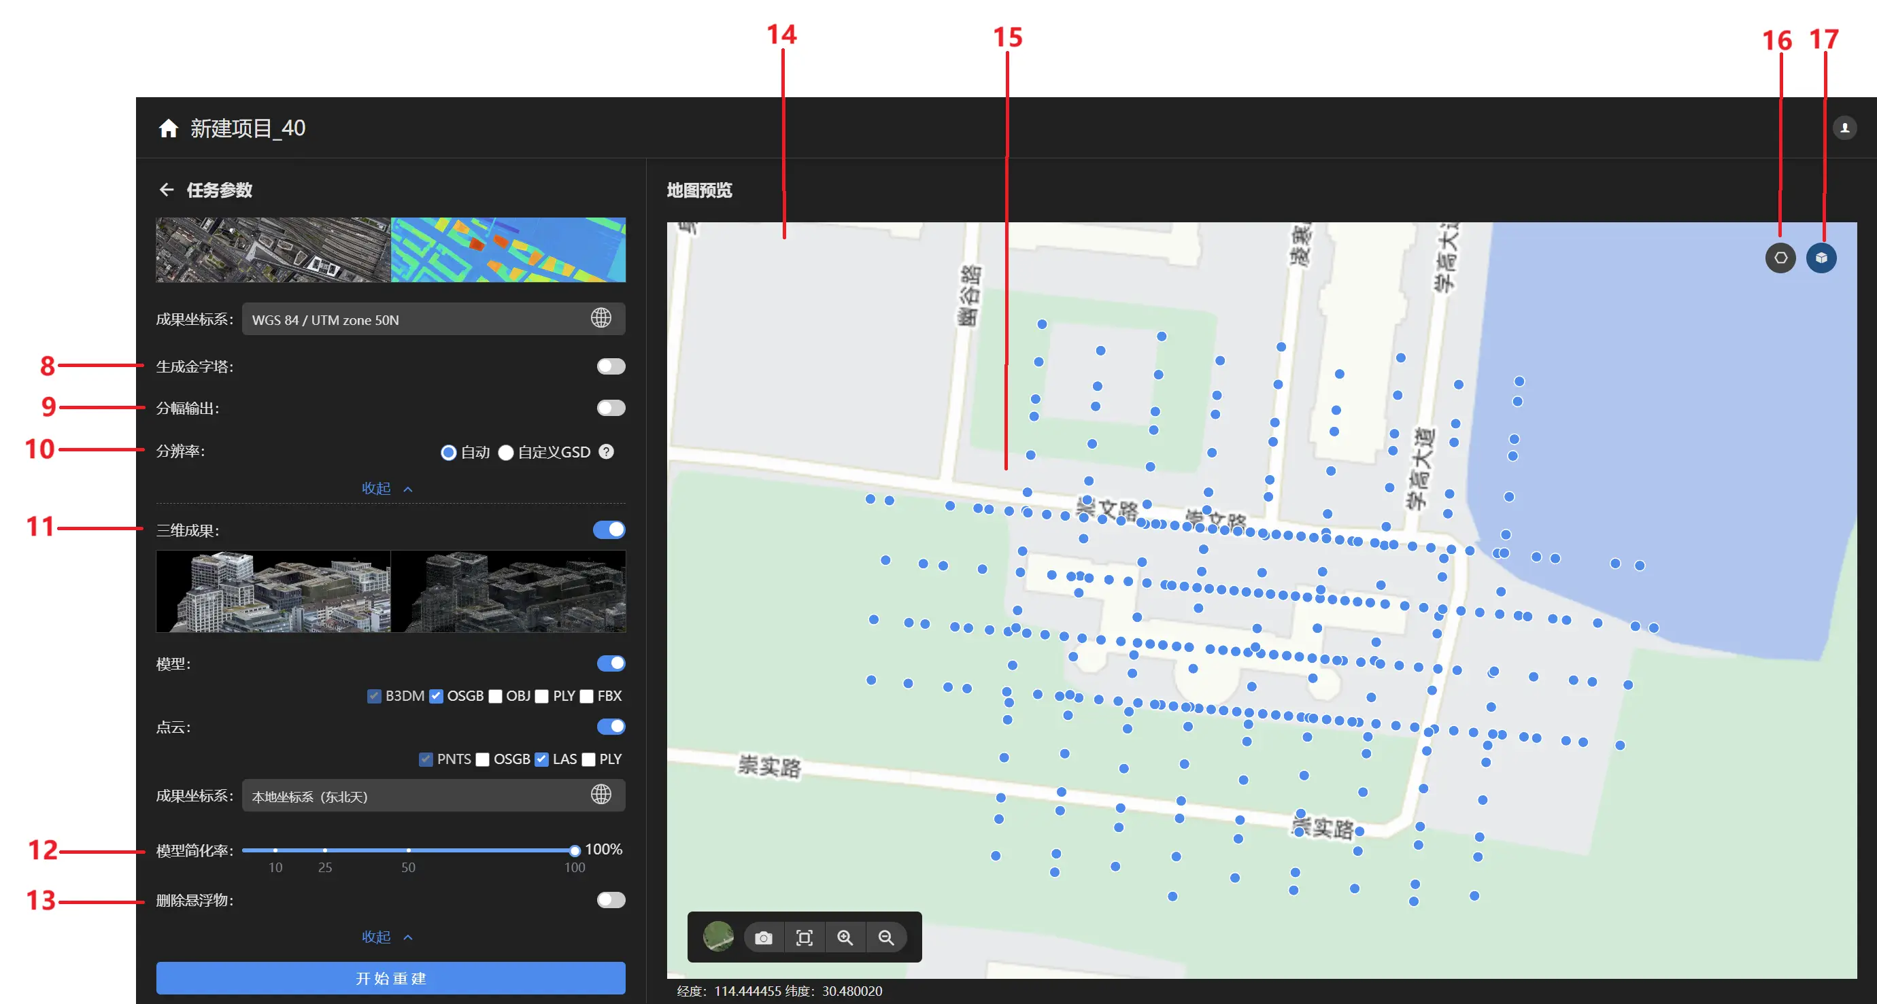Image resolution: width=1877 pixels, height=1004 pixels.
Task: Enable the 生成金字塔 toggle
Action: (x=610, y=366)
